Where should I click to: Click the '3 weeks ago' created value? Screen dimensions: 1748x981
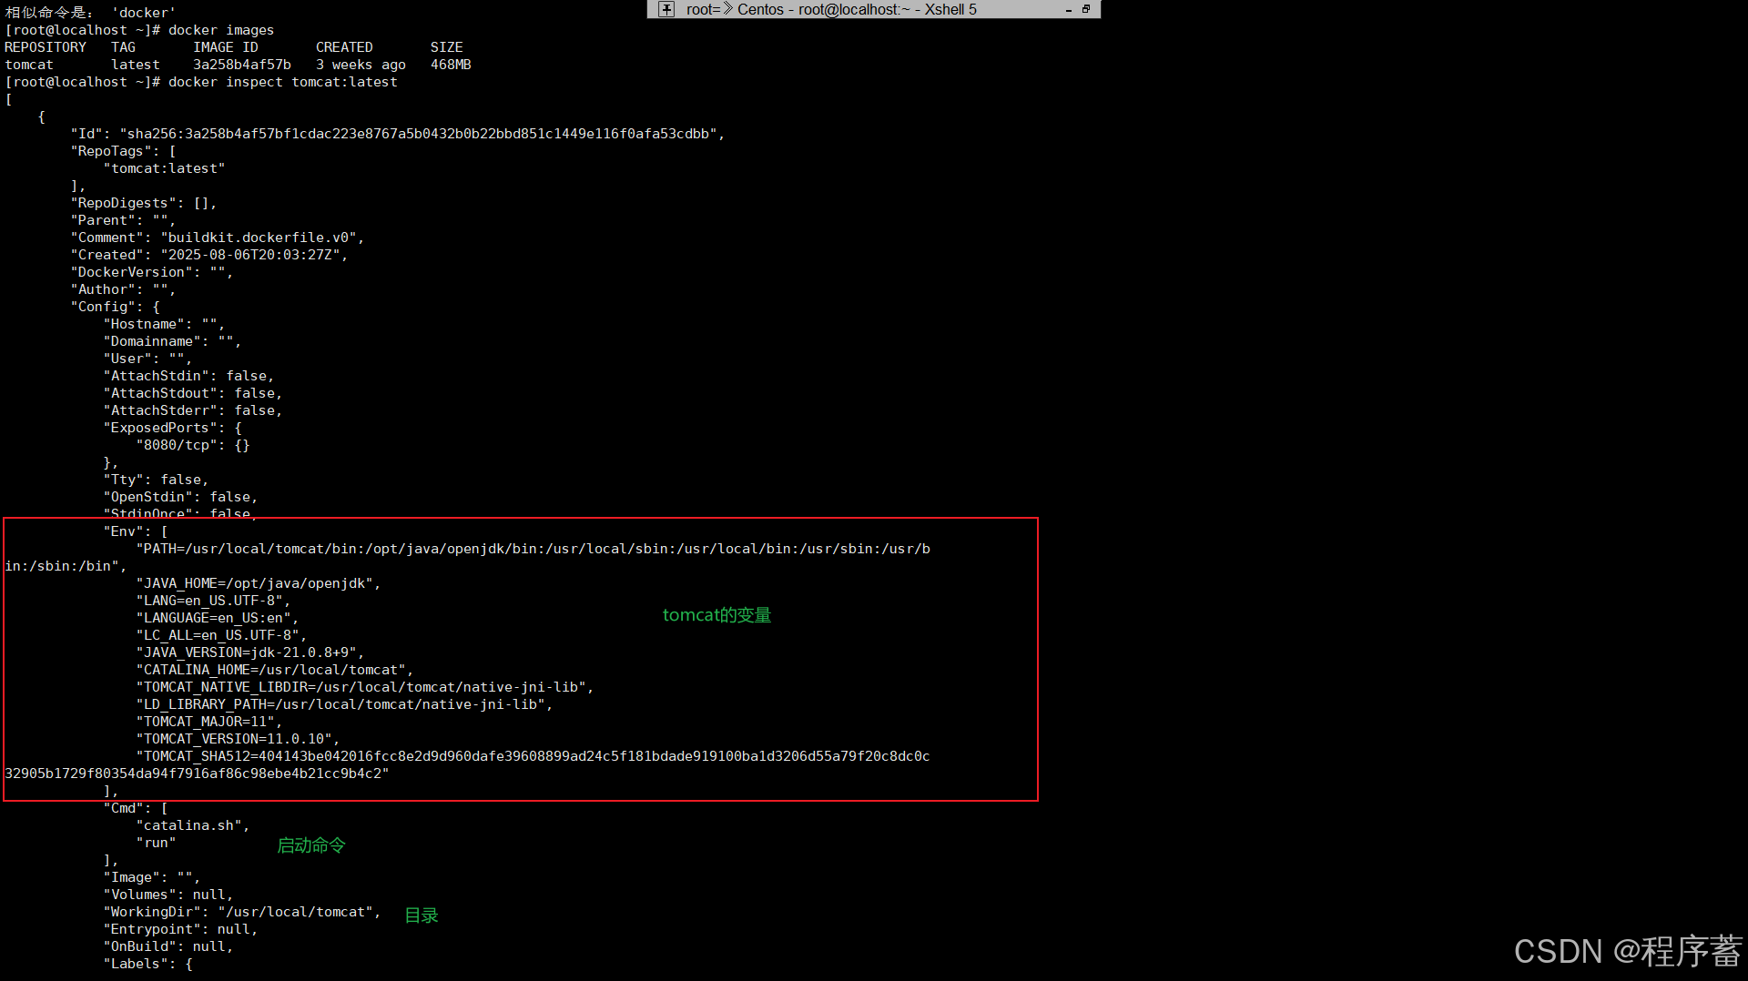(x=361, y=65)
